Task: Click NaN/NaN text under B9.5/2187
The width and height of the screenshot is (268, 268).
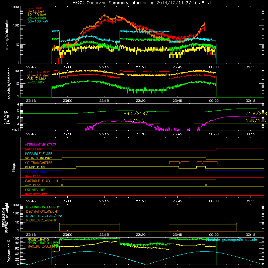Action: (x=134, y=120)
